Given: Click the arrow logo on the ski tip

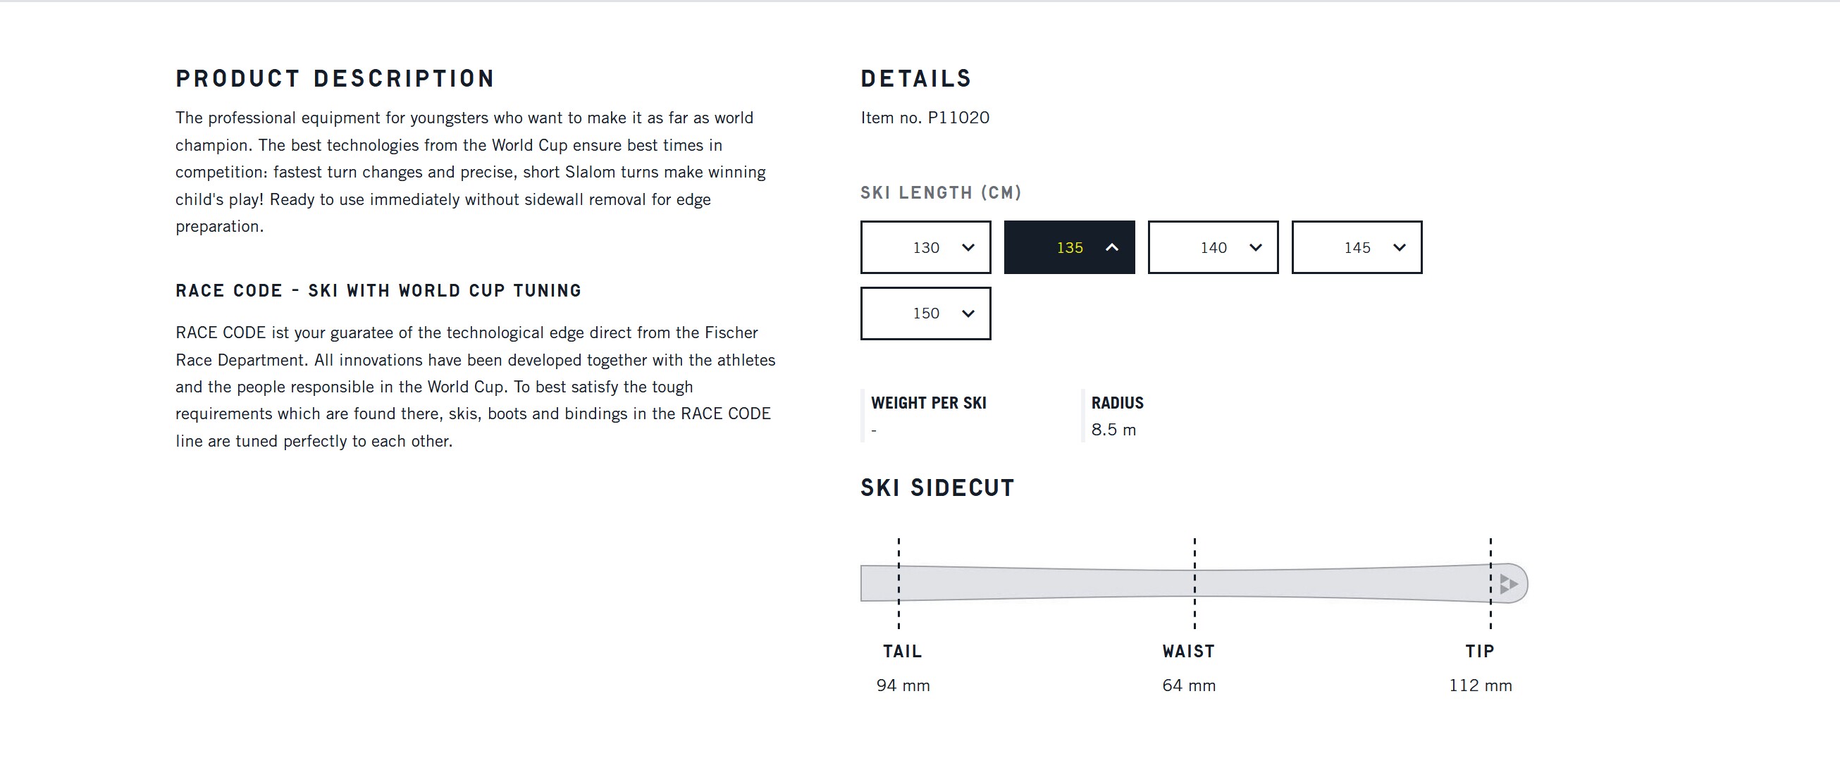Looking at the screenshot, I should click(1508, 583).
